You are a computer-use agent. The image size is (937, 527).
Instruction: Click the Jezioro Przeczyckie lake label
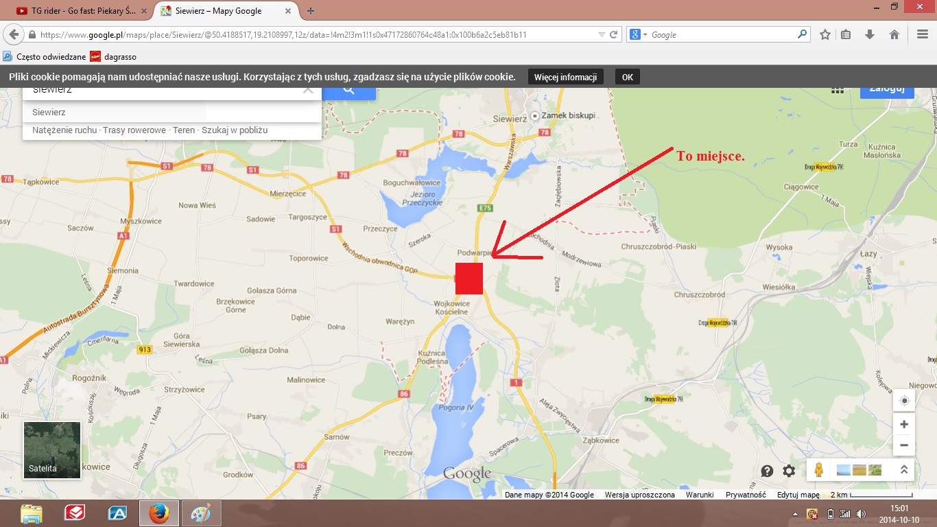(423, 199)
